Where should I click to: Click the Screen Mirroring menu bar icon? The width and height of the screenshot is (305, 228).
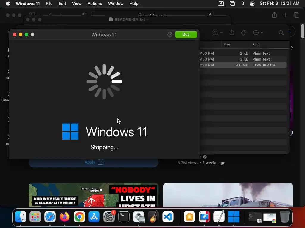tap(221, 4)
